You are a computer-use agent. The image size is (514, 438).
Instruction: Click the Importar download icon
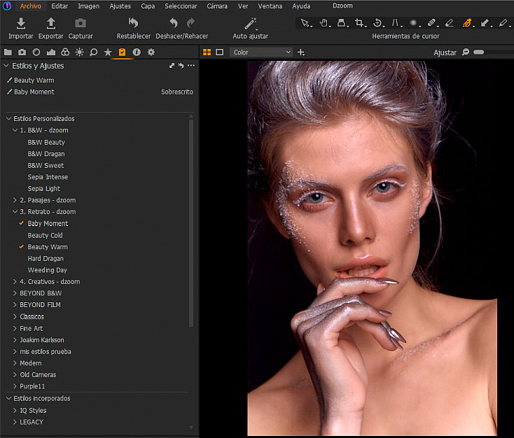[21, 24]
